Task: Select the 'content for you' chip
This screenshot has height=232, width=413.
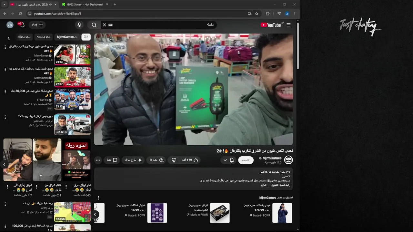Action: (24, 37)
